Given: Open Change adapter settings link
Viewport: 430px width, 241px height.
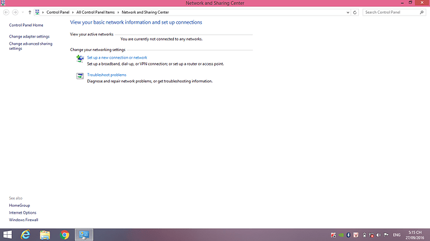Looking at the screenshot, I should (29, 37).
